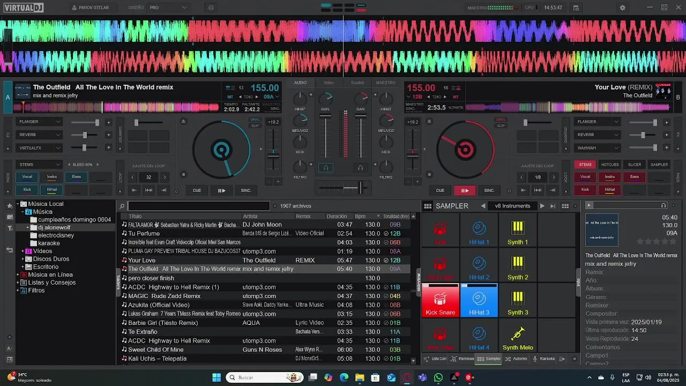This screenshot has width=686, height=386.
Task: Enable the FLANGER effect plus on deck A
Action: tap(108, 122)
